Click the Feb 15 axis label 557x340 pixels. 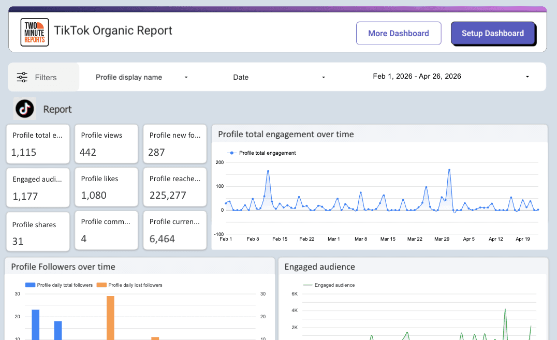pyautogui.click(x=280, y=239)
